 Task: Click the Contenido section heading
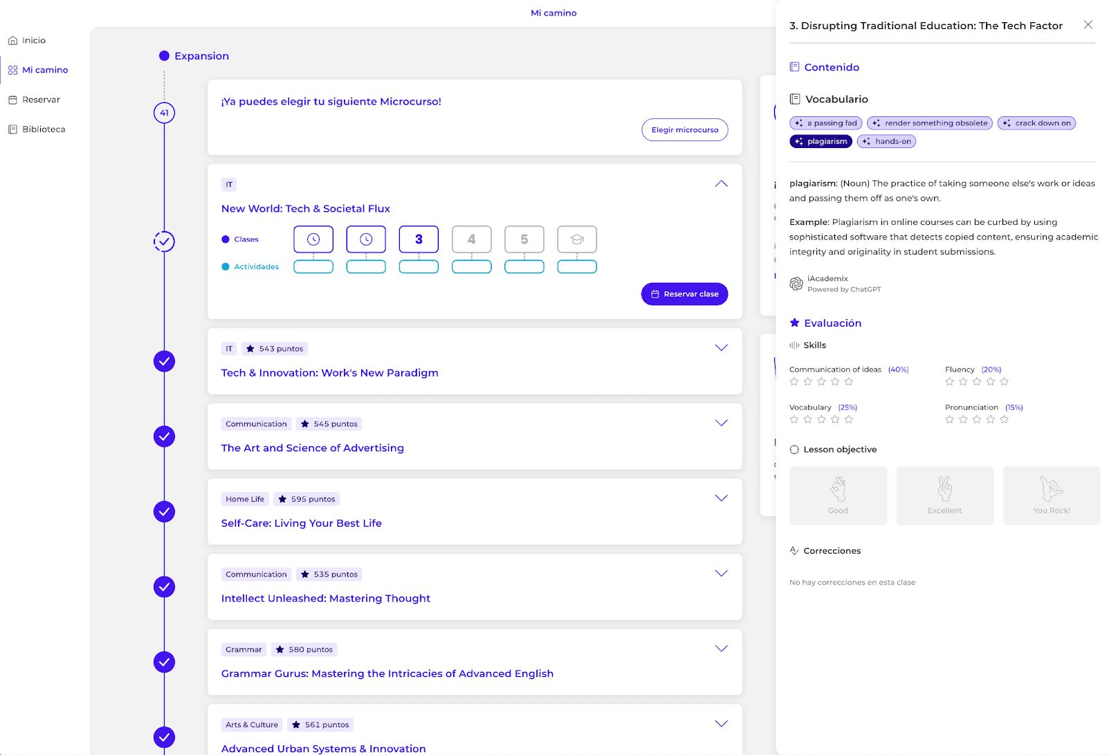[831, 67]
